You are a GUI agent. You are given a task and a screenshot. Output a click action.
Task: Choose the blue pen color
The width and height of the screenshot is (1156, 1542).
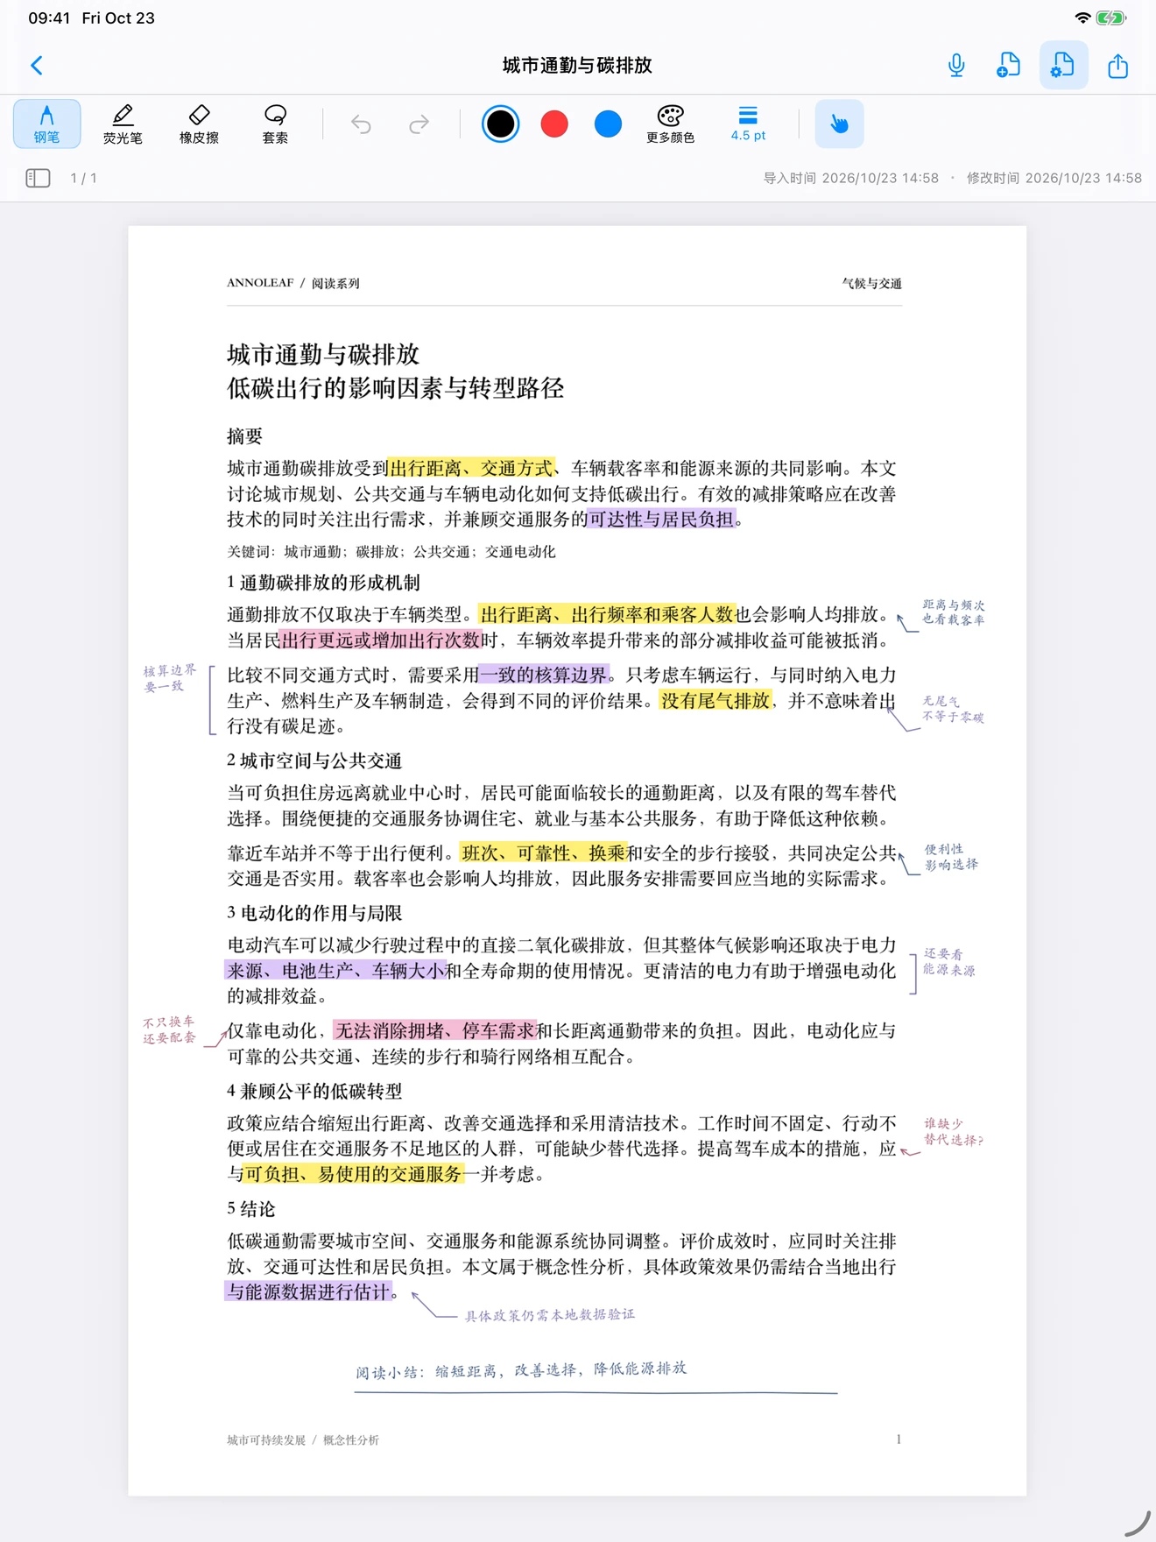[x=608, y=124]
